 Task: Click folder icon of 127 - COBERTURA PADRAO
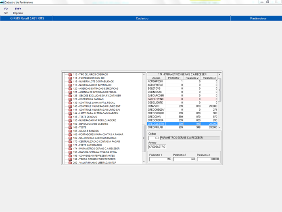tap(70, 99)
